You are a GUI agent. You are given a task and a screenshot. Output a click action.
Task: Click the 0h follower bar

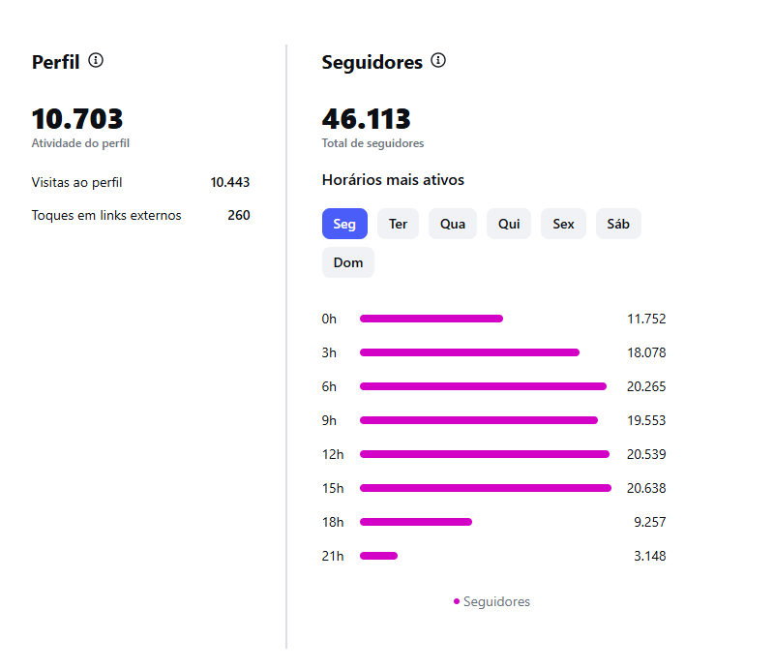(x=432, y=319)
